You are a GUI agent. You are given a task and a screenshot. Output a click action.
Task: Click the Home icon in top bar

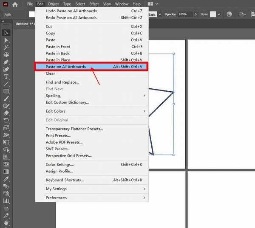click(15, 4)
